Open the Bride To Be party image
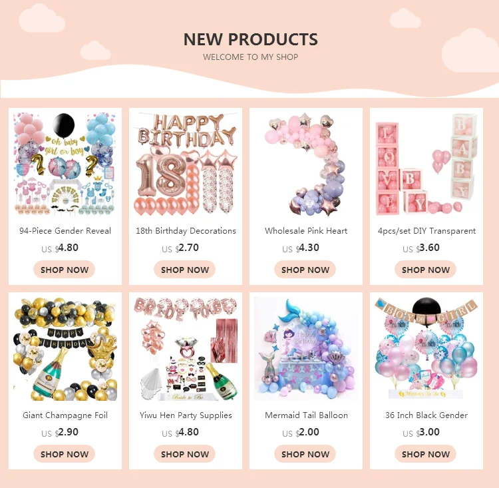Image resolution: width=499 pixels, height=488 pixels. [186, 349]
